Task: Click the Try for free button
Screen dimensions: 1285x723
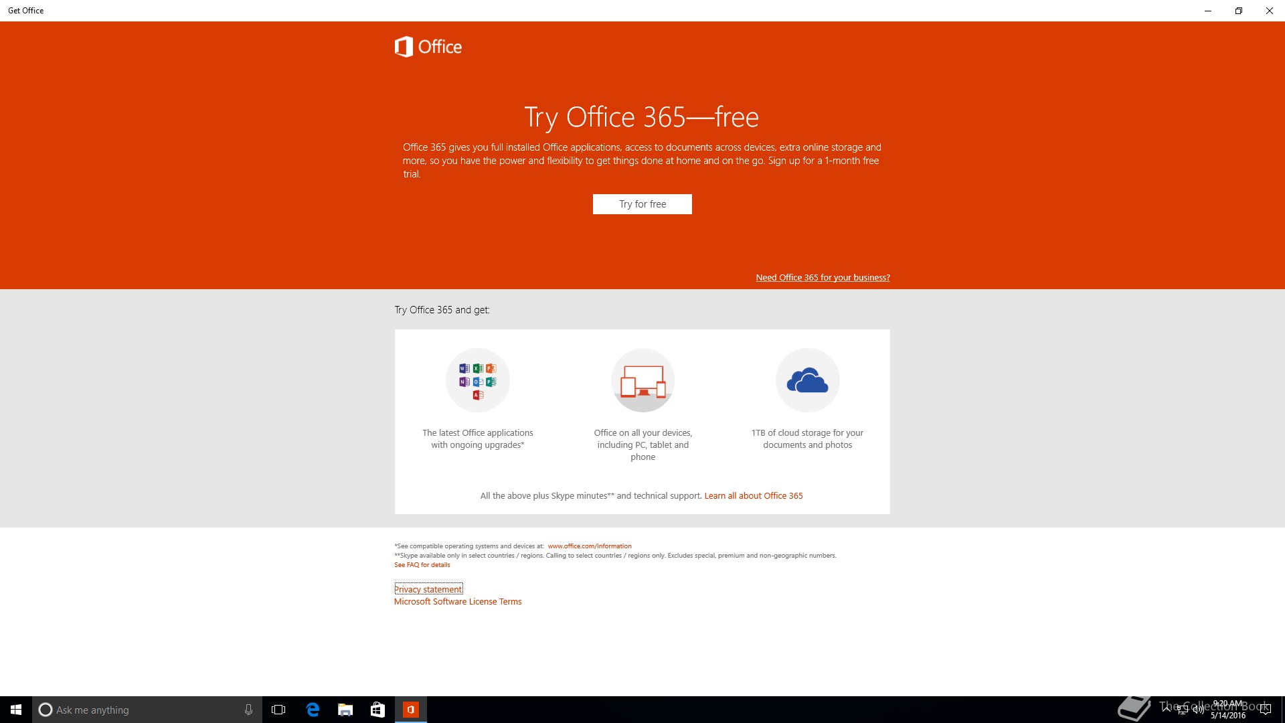Action: (642, 204)
